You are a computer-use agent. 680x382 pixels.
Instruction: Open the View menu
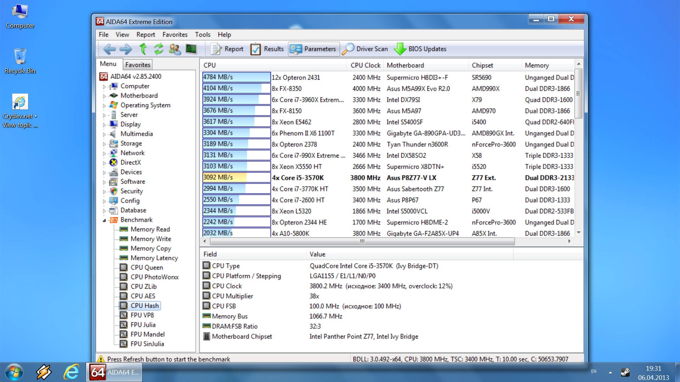coord(122,34)
